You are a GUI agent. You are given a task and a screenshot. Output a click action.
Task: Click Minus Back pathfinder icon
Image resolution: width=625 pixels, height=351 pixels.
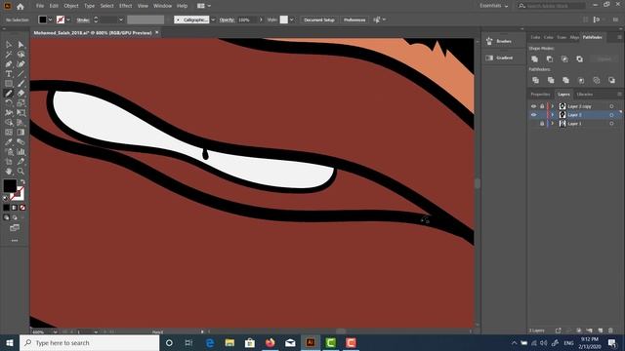tap(611, 80)
